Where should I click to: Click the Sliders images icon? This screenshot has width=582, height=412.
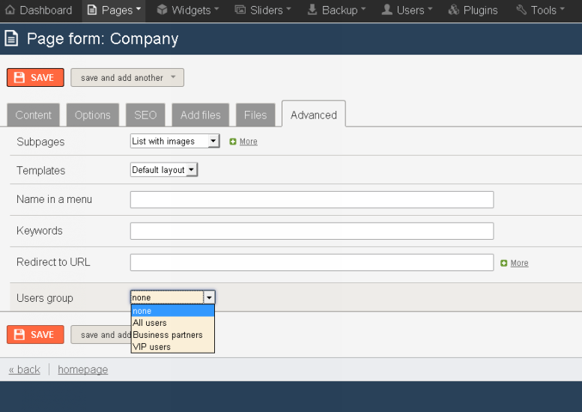[x=240, y=10]
